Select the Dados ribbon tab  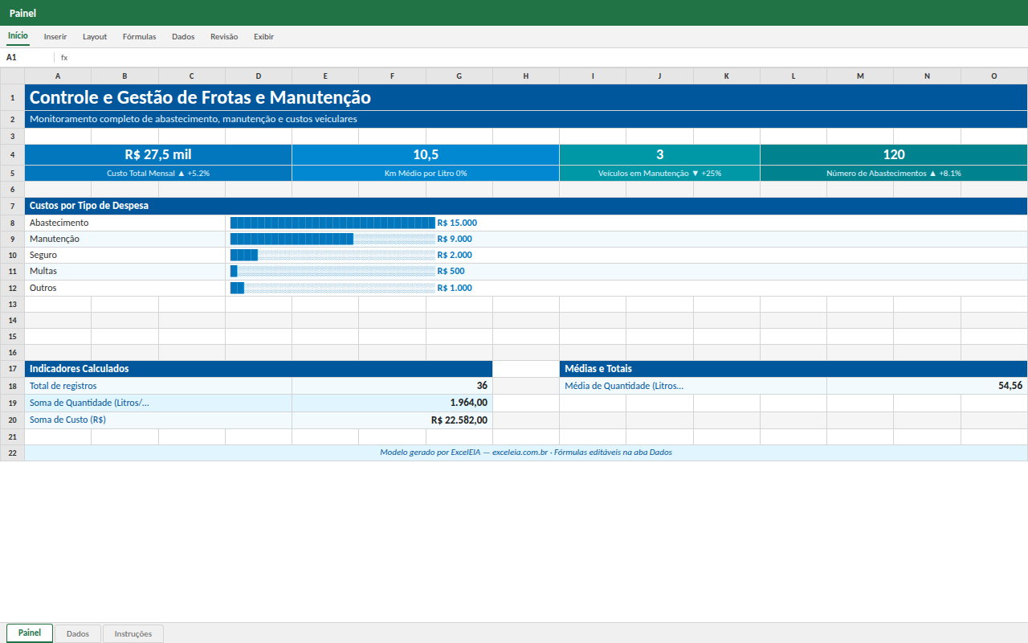[x=183, y=37]
